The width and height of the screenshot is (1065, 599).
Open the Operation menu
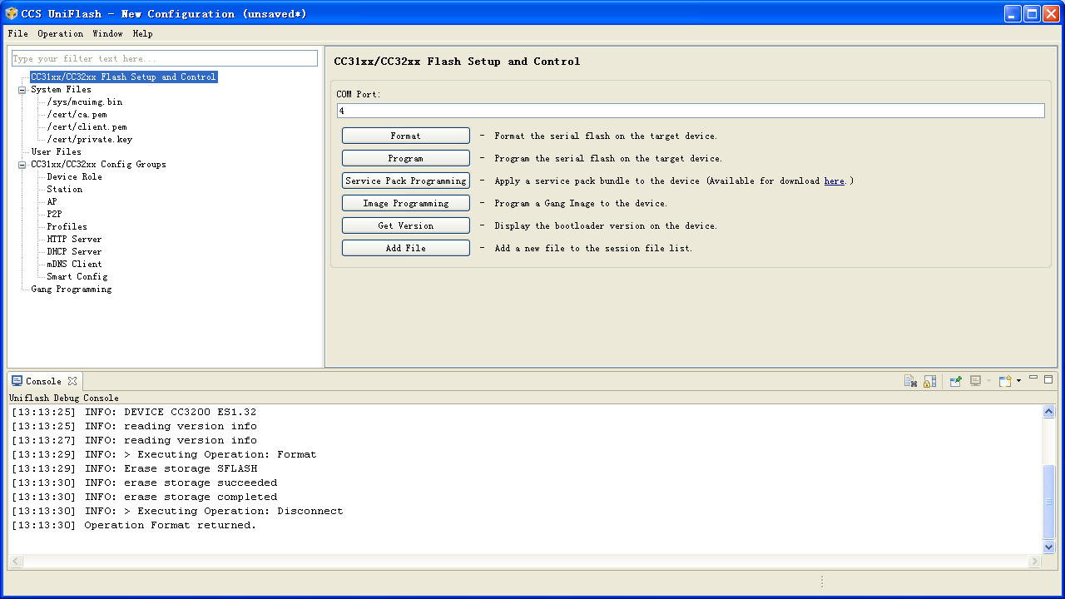(60, 34)
